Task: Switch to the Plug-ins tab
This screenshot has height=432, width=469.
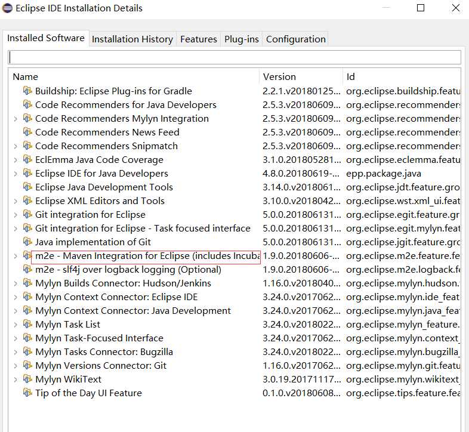Action: [x=242, y=39]
